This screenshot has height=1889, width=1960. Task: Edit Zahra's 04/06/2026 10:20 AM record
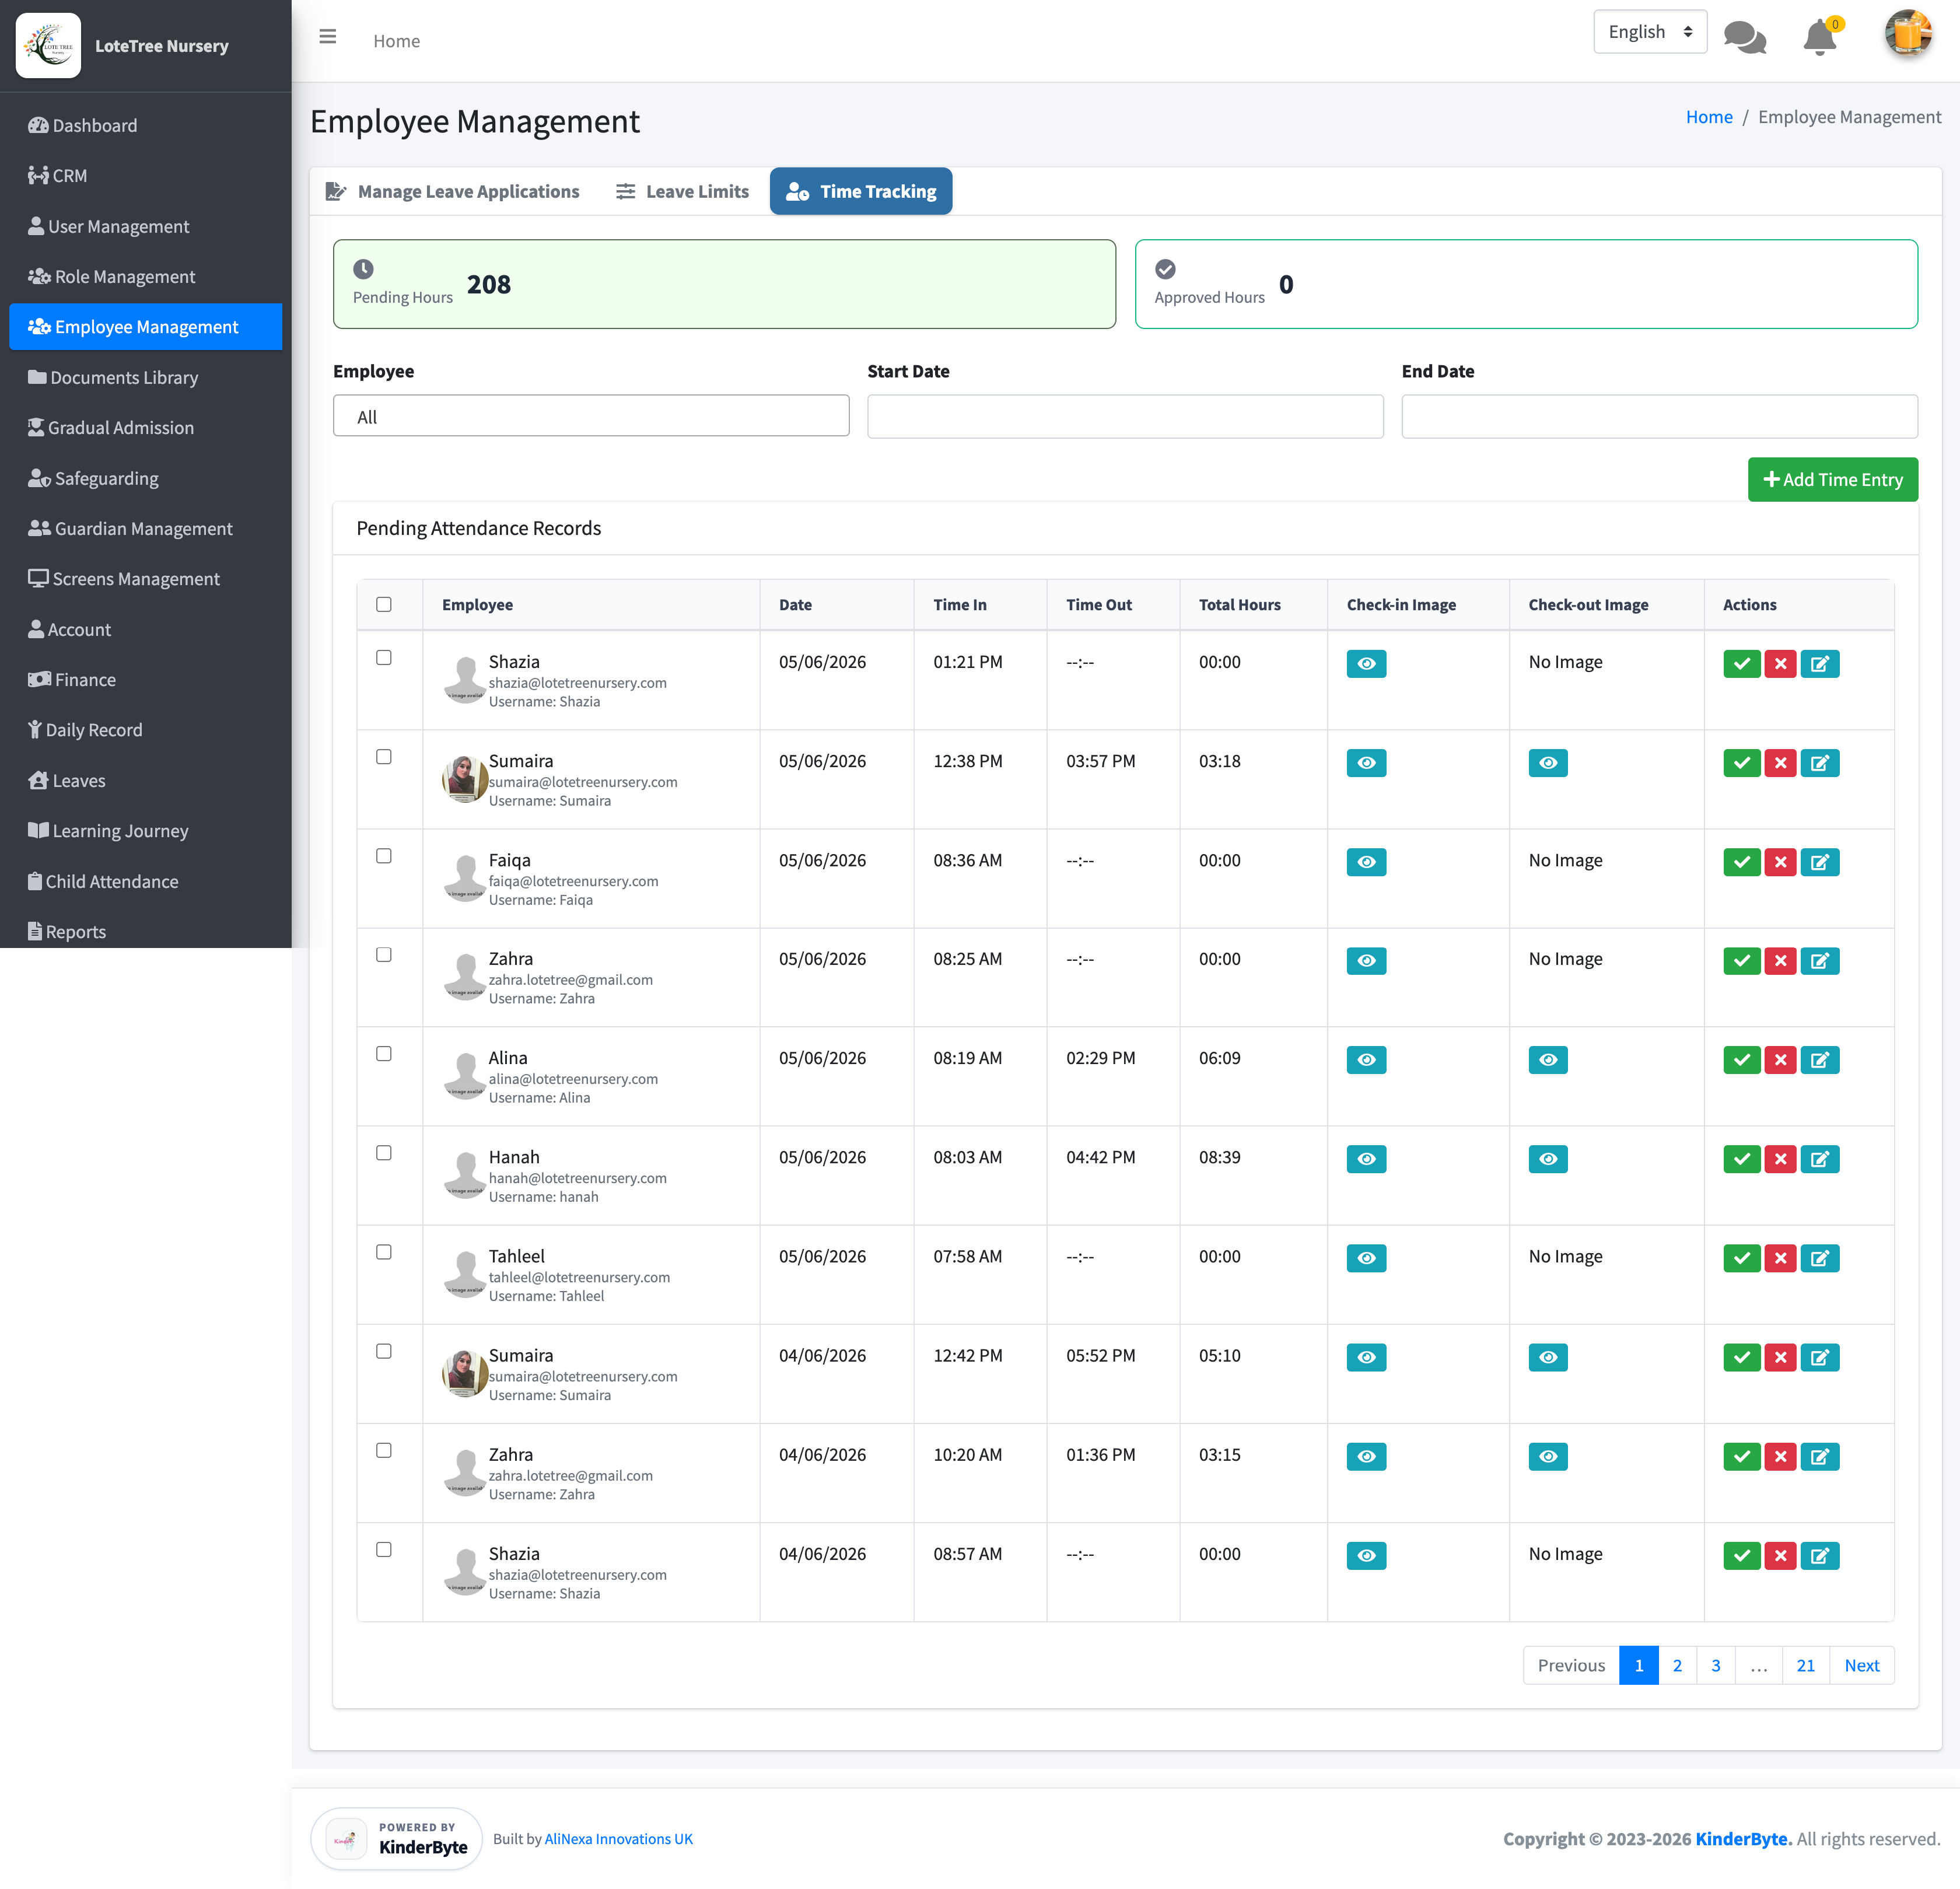point(1819,1456)
